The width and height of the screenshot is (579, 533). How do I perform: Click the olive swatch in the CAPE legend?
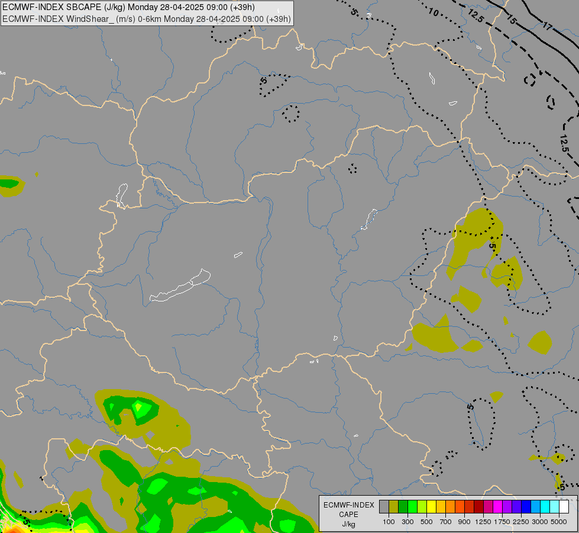coord(394,507)
